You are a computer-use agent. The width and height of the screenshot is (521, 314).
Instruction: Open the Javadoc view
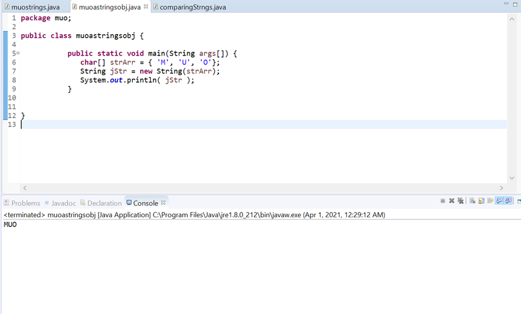[60, 203]
